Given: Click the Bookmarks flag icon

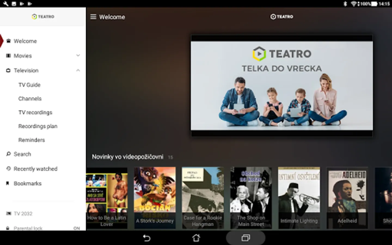Looking at the screenshot, I should (8, 183).
